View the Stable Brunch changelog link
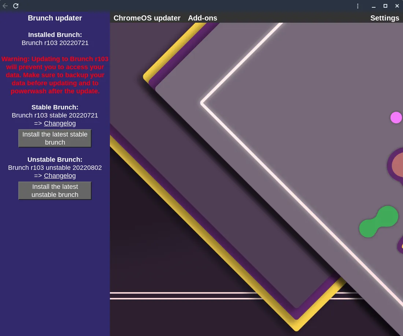Screen dimensions: 403x336 (60, 123)
